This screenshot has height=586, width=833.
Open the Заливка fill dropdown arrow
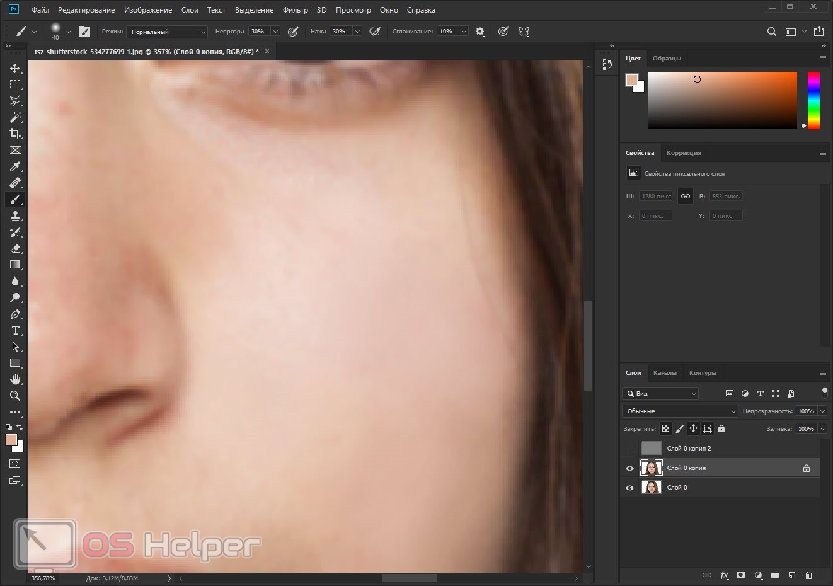coord(822,428)
